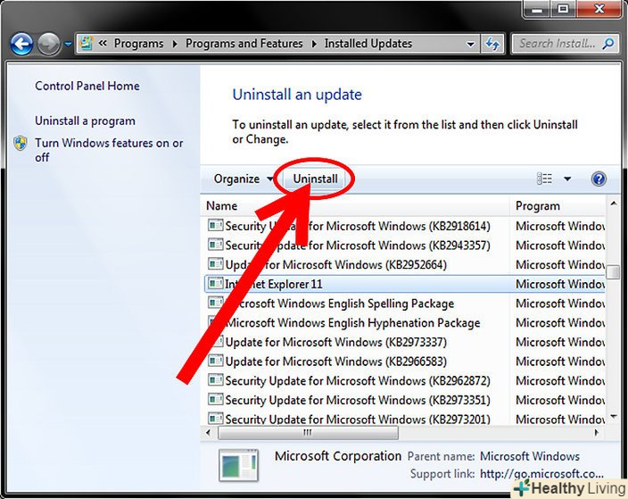Sort by the Name column header
Viewport: 628px width, 499px height.
(x=354, y=206)
